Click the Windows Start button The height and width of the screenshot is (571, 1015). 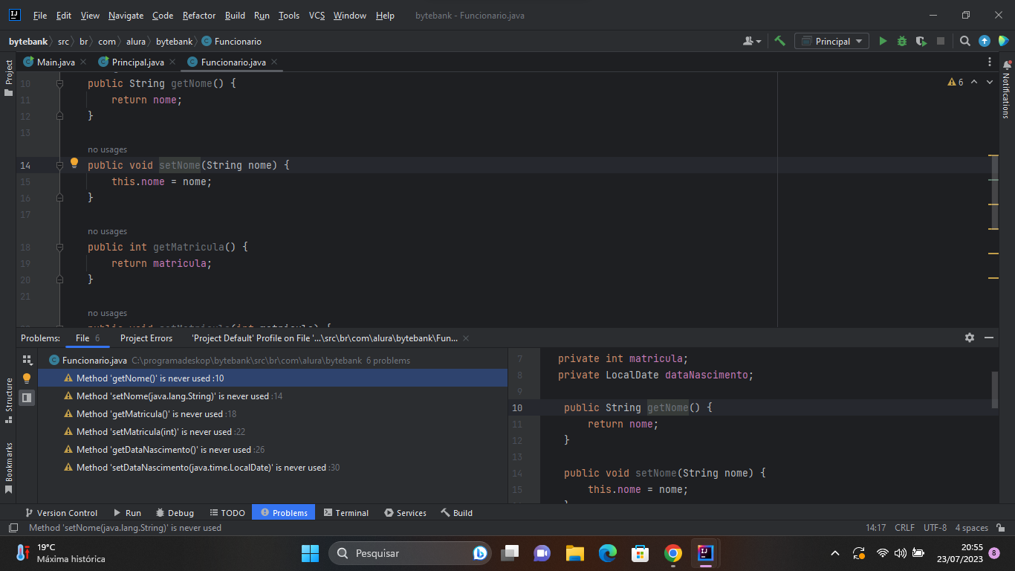(310, 553)
